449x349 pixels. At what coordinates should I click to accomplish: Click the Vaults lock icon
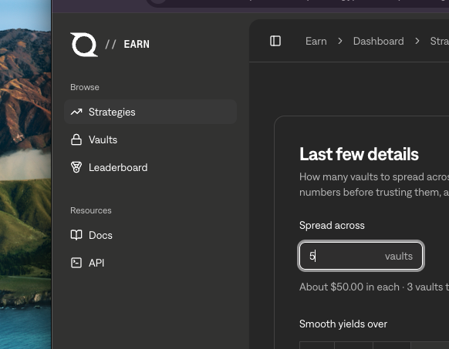coord(76,139)
